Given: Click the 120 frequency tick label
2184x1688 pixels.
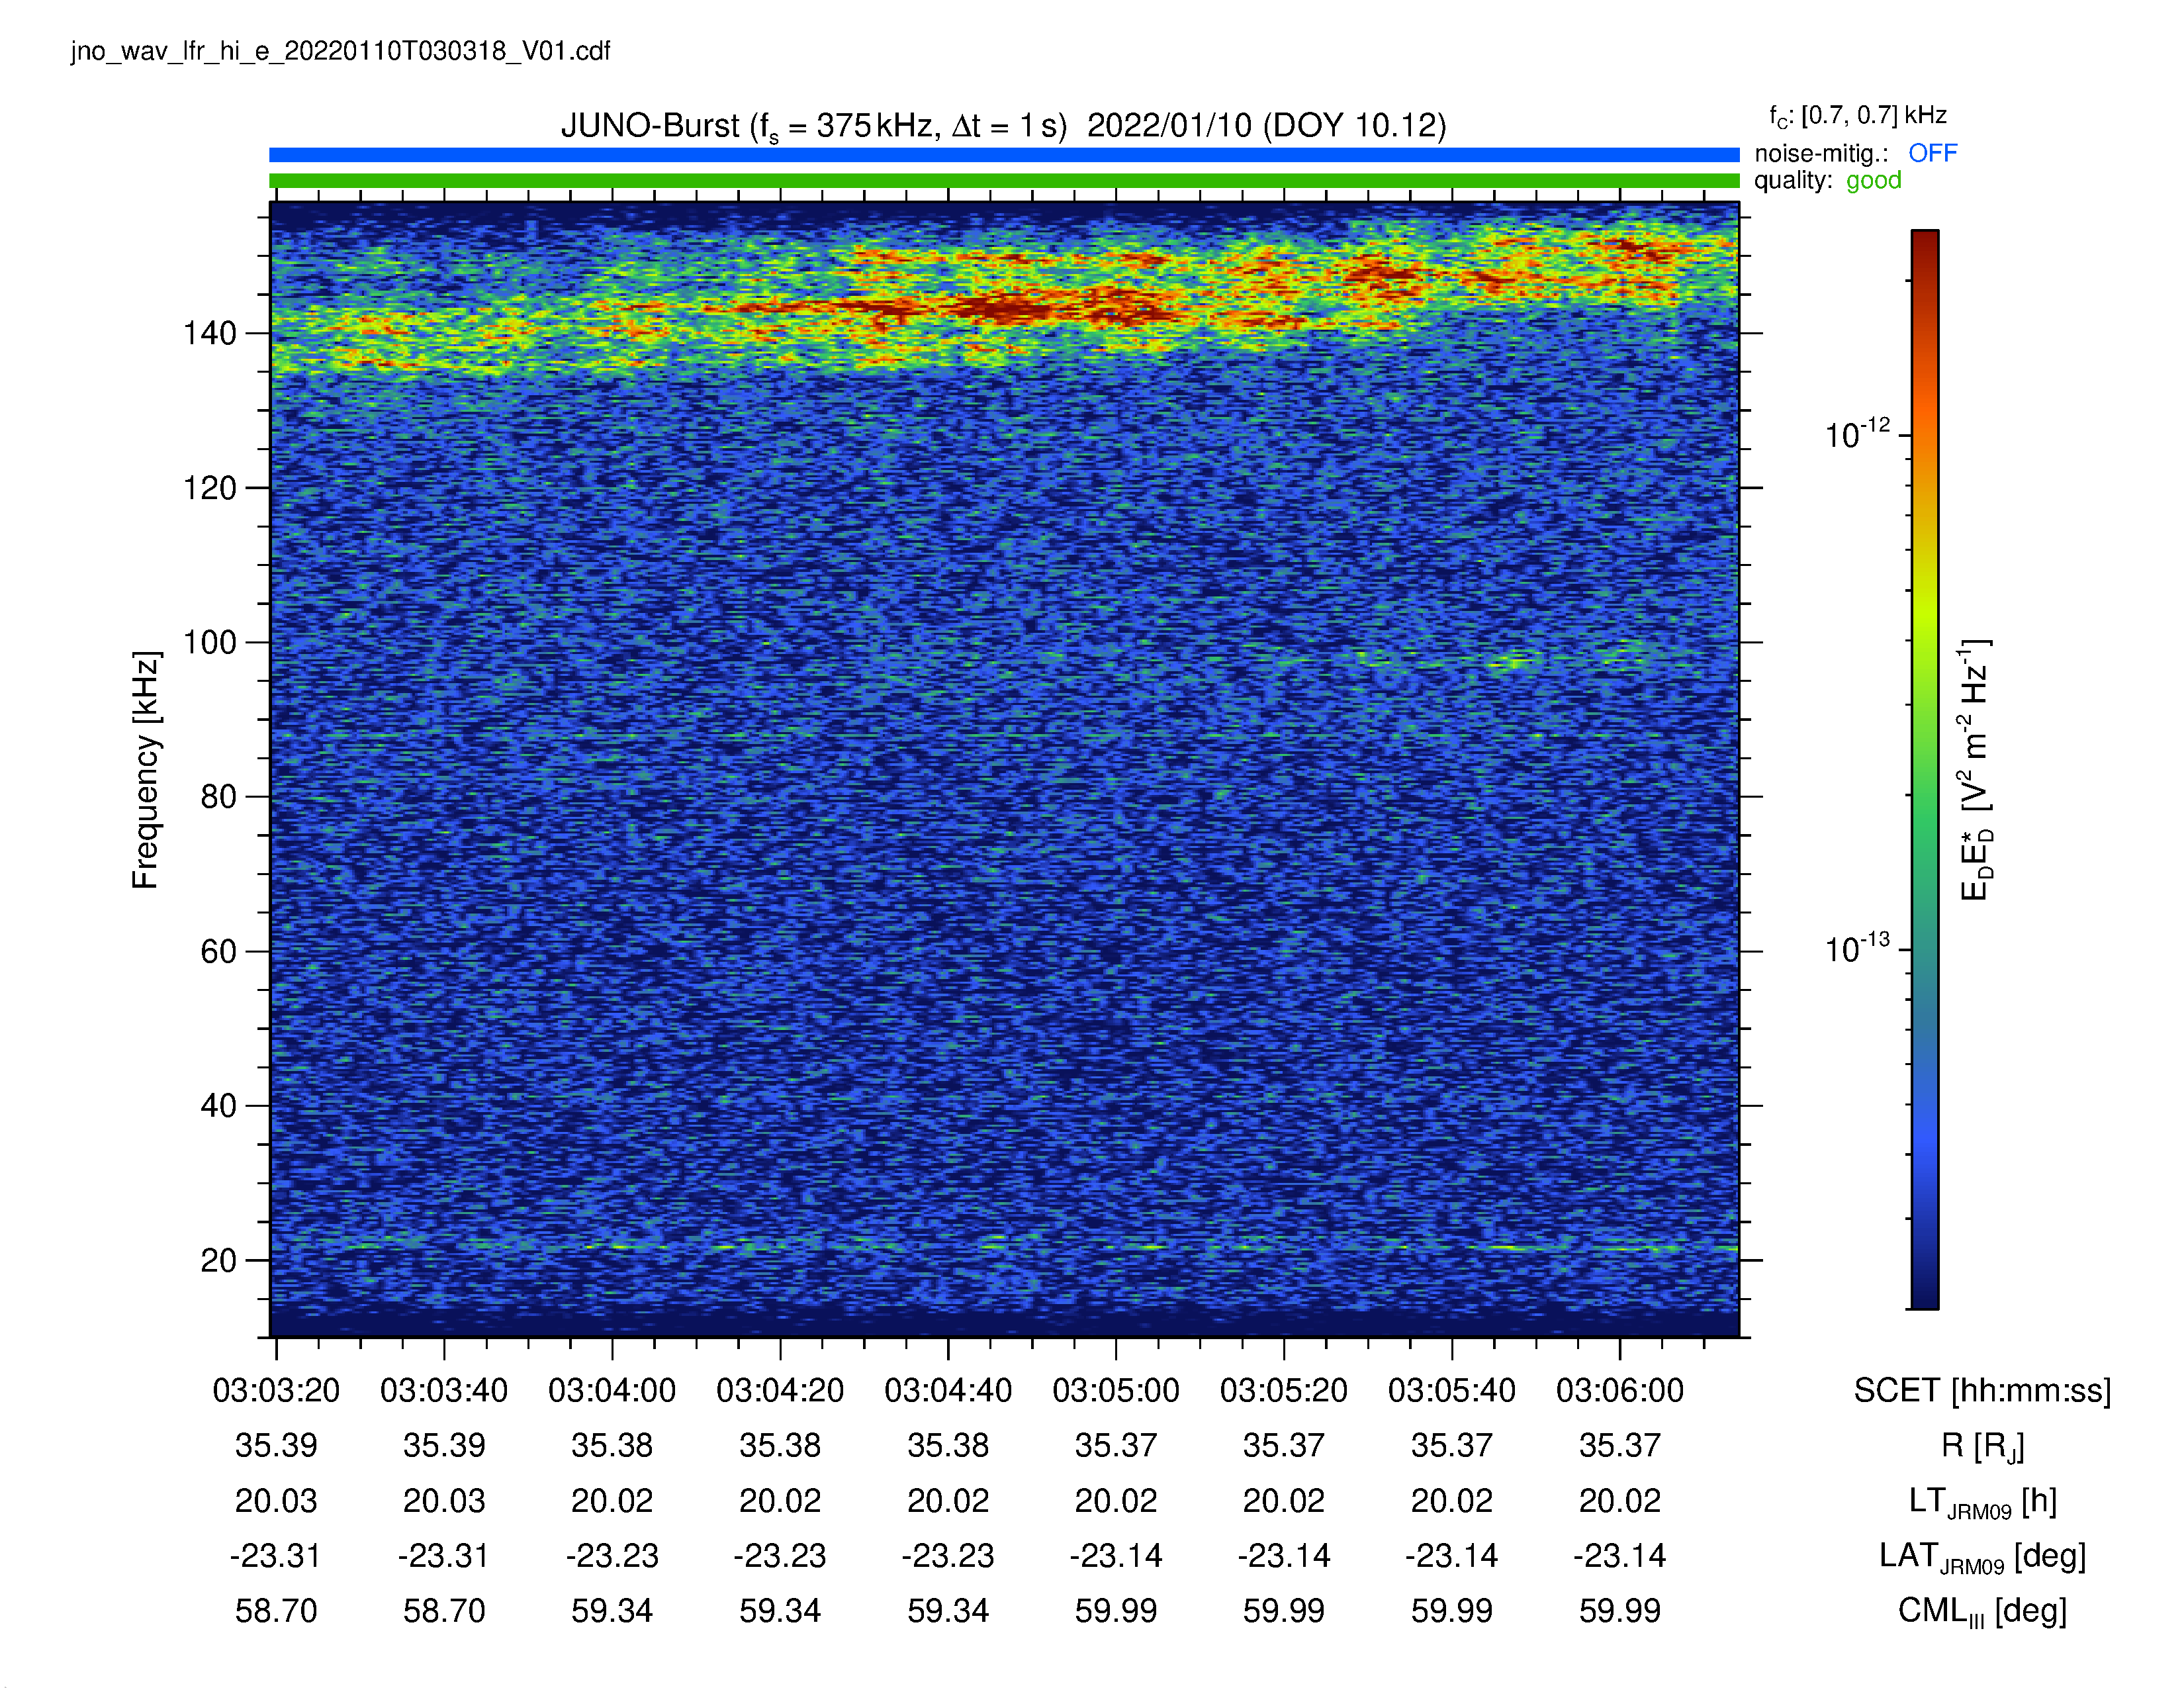Looking at the screenshot, I should pos(210,488).
